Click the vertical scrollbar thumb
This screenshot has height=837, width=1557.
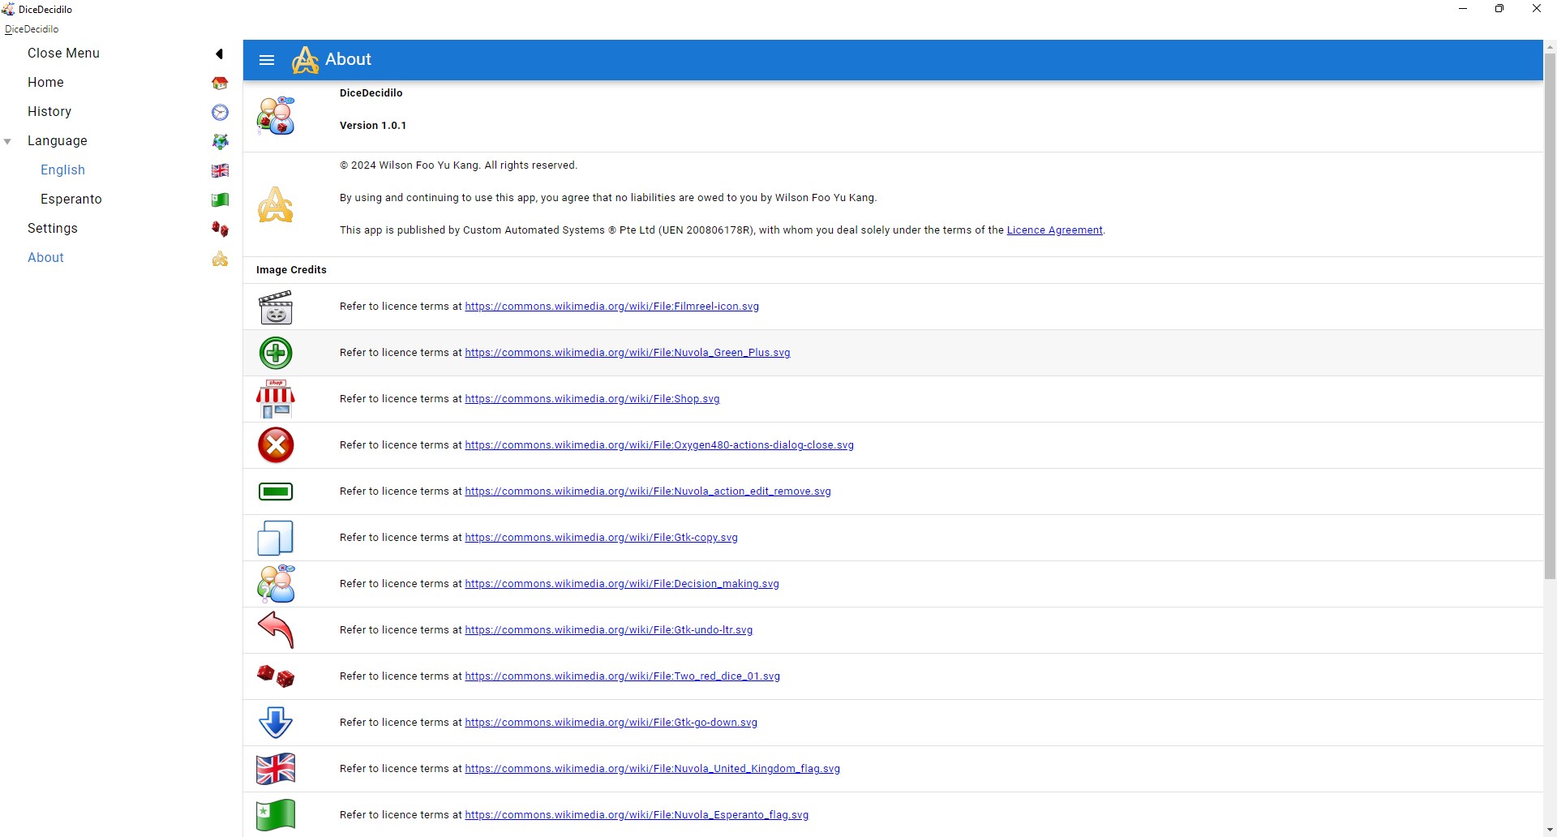tap(1550, 316)
